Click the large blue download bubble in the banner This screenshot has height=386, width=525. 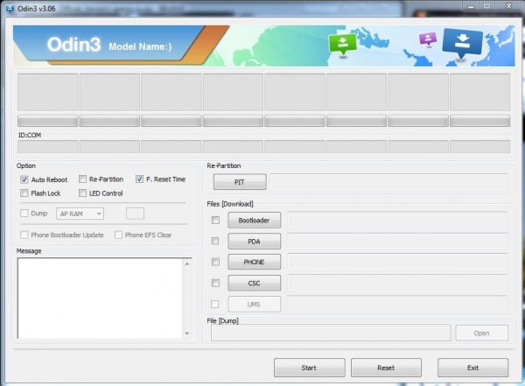[x=462, y=43]
